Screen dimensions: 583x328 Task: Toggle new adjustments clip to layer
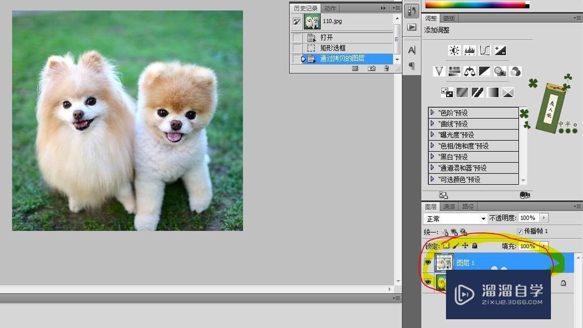pyautogui.click(x=525, y=195)
